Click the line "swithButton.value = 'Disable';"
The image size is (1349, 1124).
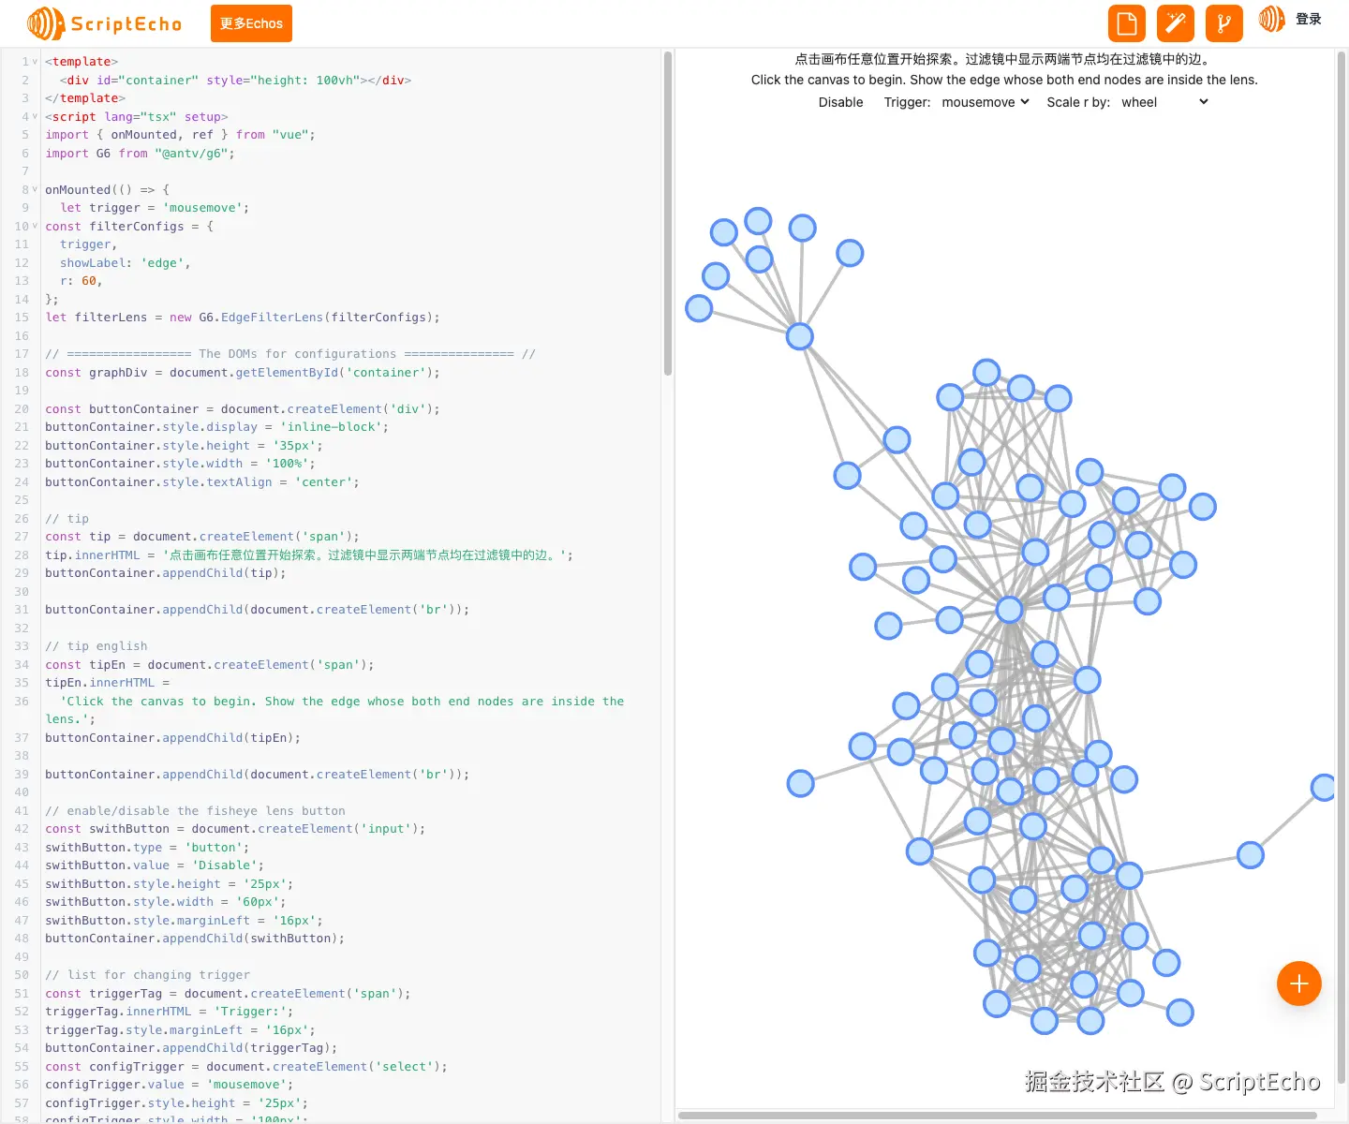click(x=155, y=865)
